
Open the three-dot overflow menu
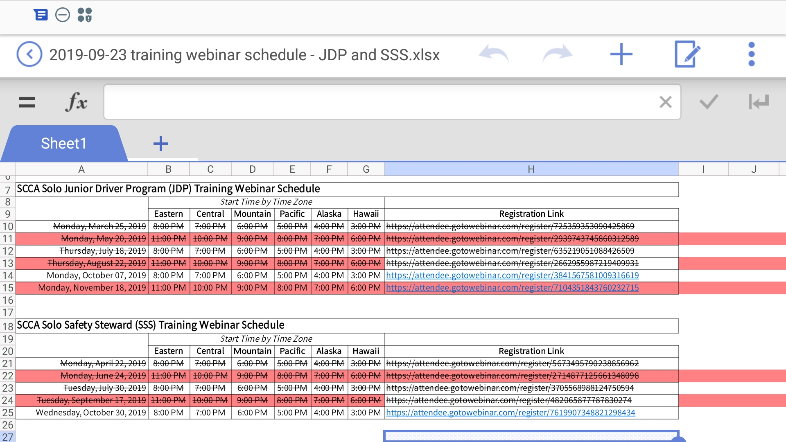click(x=751, y=54)
